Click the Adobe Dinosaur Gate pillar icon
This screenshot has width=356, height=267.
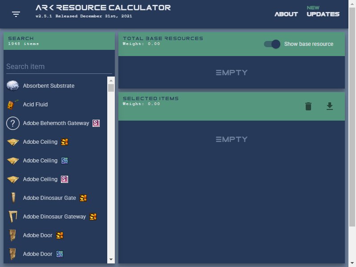click(13, 198)
